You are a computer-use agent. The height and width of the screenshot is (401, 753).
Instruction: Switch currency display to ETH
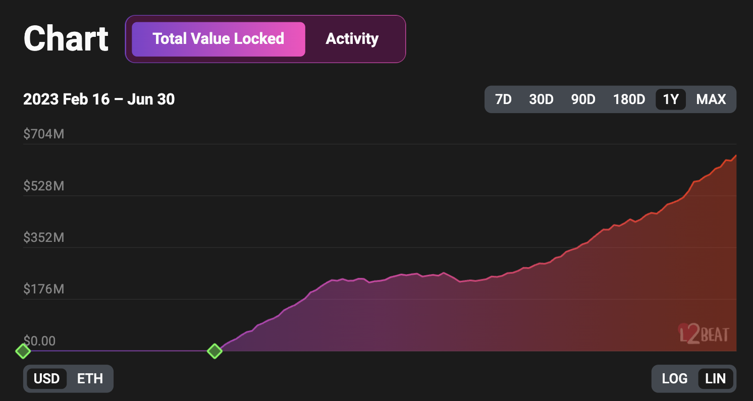coord(90,378)
